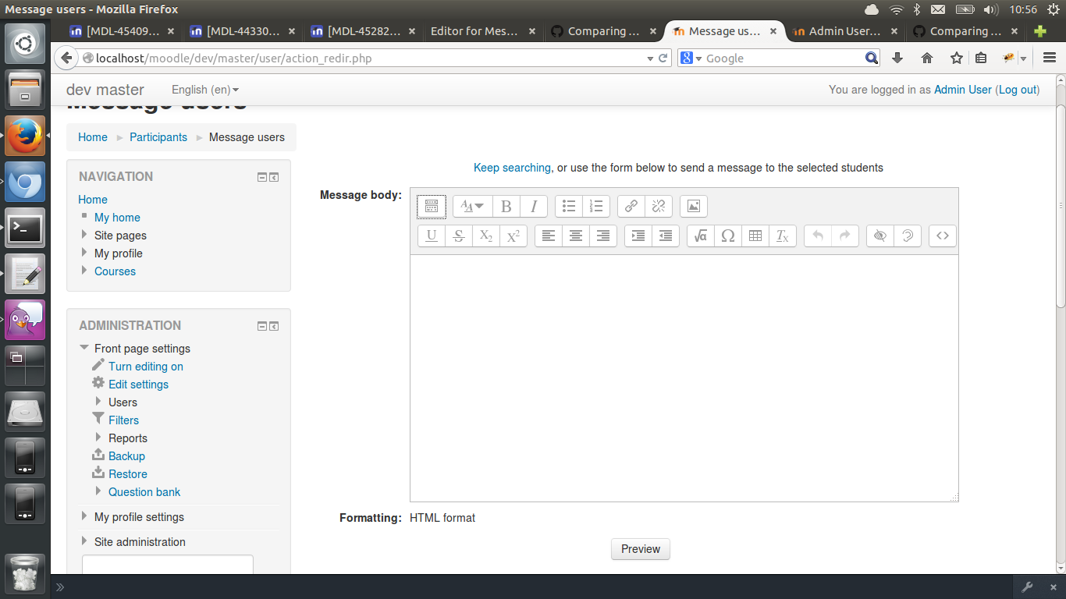Viewport: 1066px width, 599px height.
Task: Toggle the editor toolbar collapse button
Action: pyautogui.click(x=432, y=206)
